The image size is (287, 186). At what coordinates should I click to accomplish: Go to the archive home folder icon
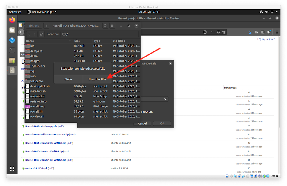pyautogui.click(x=42, y=34)
